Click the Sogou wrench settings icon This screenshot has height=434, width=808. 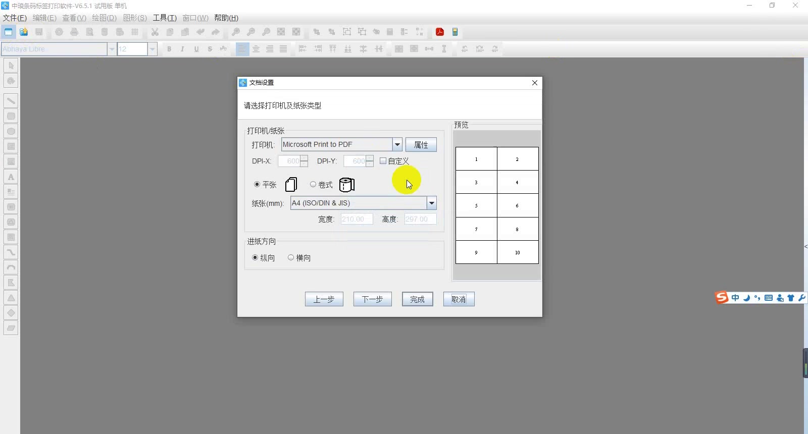801,298
